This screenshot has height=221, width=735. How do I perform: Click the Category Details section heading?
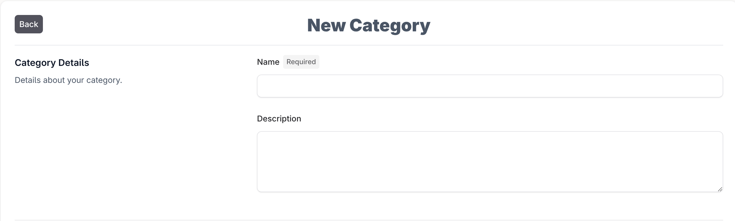pos(52,63)
